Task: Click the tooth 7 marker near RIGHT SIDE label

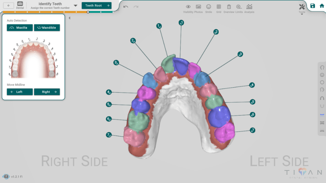Action: coord(109,135)
